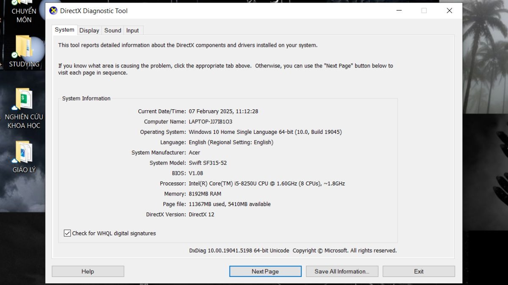Click the DirectX Version label
The width and height of the screenshot is (508, 285).
[x=166, y=214]
